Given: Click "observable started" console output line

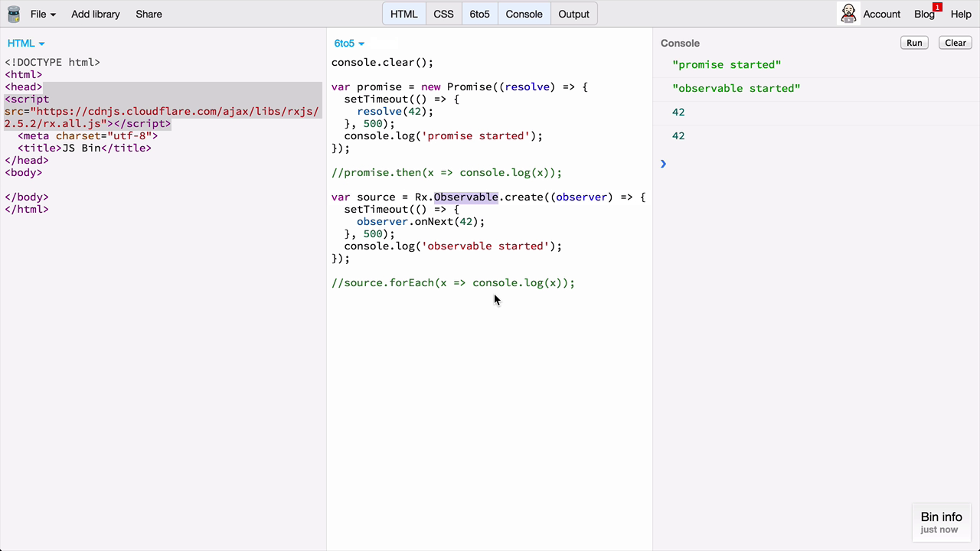Looking at the screenshot, I should pos(737,89).
